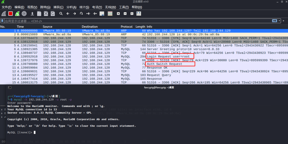This screenshot has width=288, height=144.
Task: Open display filter history dropdown arrow
Action: pyautogui.click(x=279, y=21)
